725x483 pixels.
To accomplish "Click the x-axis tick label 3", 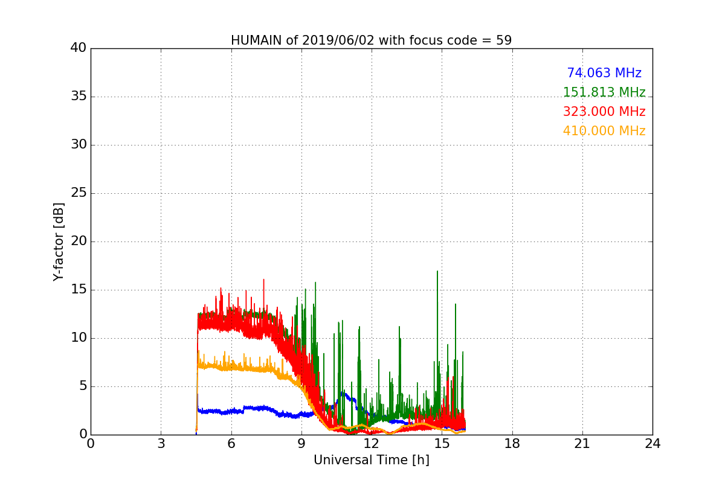I will pyautogui.click(x=161, y=443).
